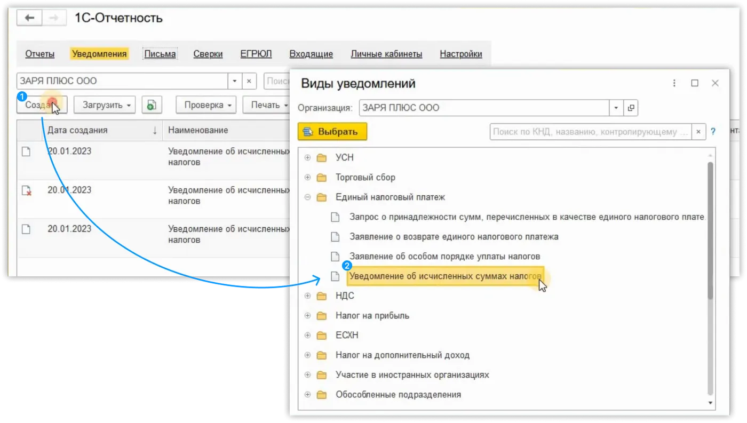
Task: Clear the notification type search field
Action: [x=698, y=132]
